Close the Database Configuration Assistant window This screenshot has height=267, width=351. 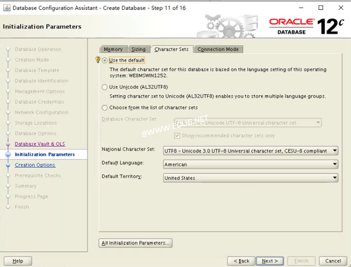(341, 8)
